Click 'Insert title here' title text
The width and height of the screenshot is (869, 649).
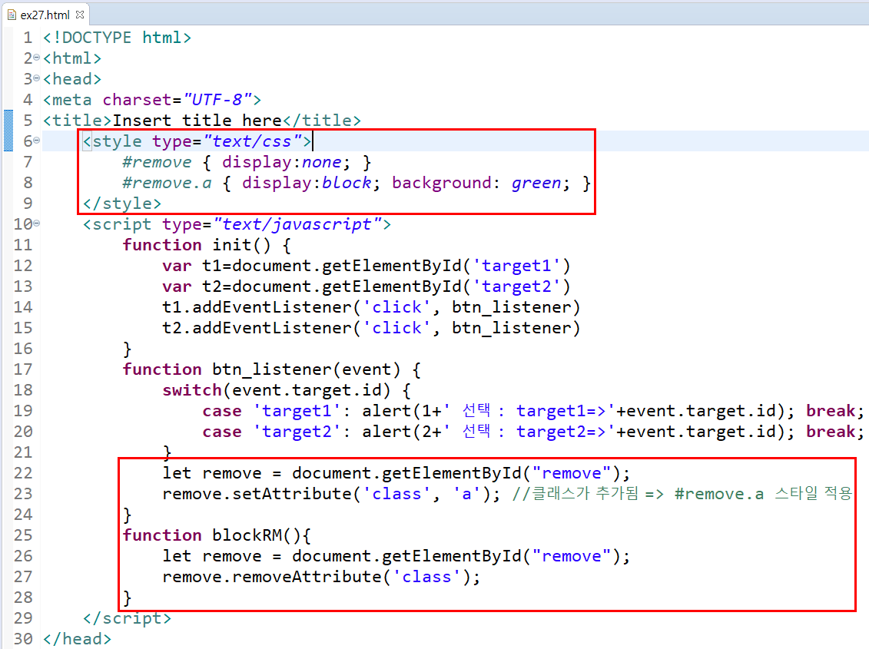[197, 121]
